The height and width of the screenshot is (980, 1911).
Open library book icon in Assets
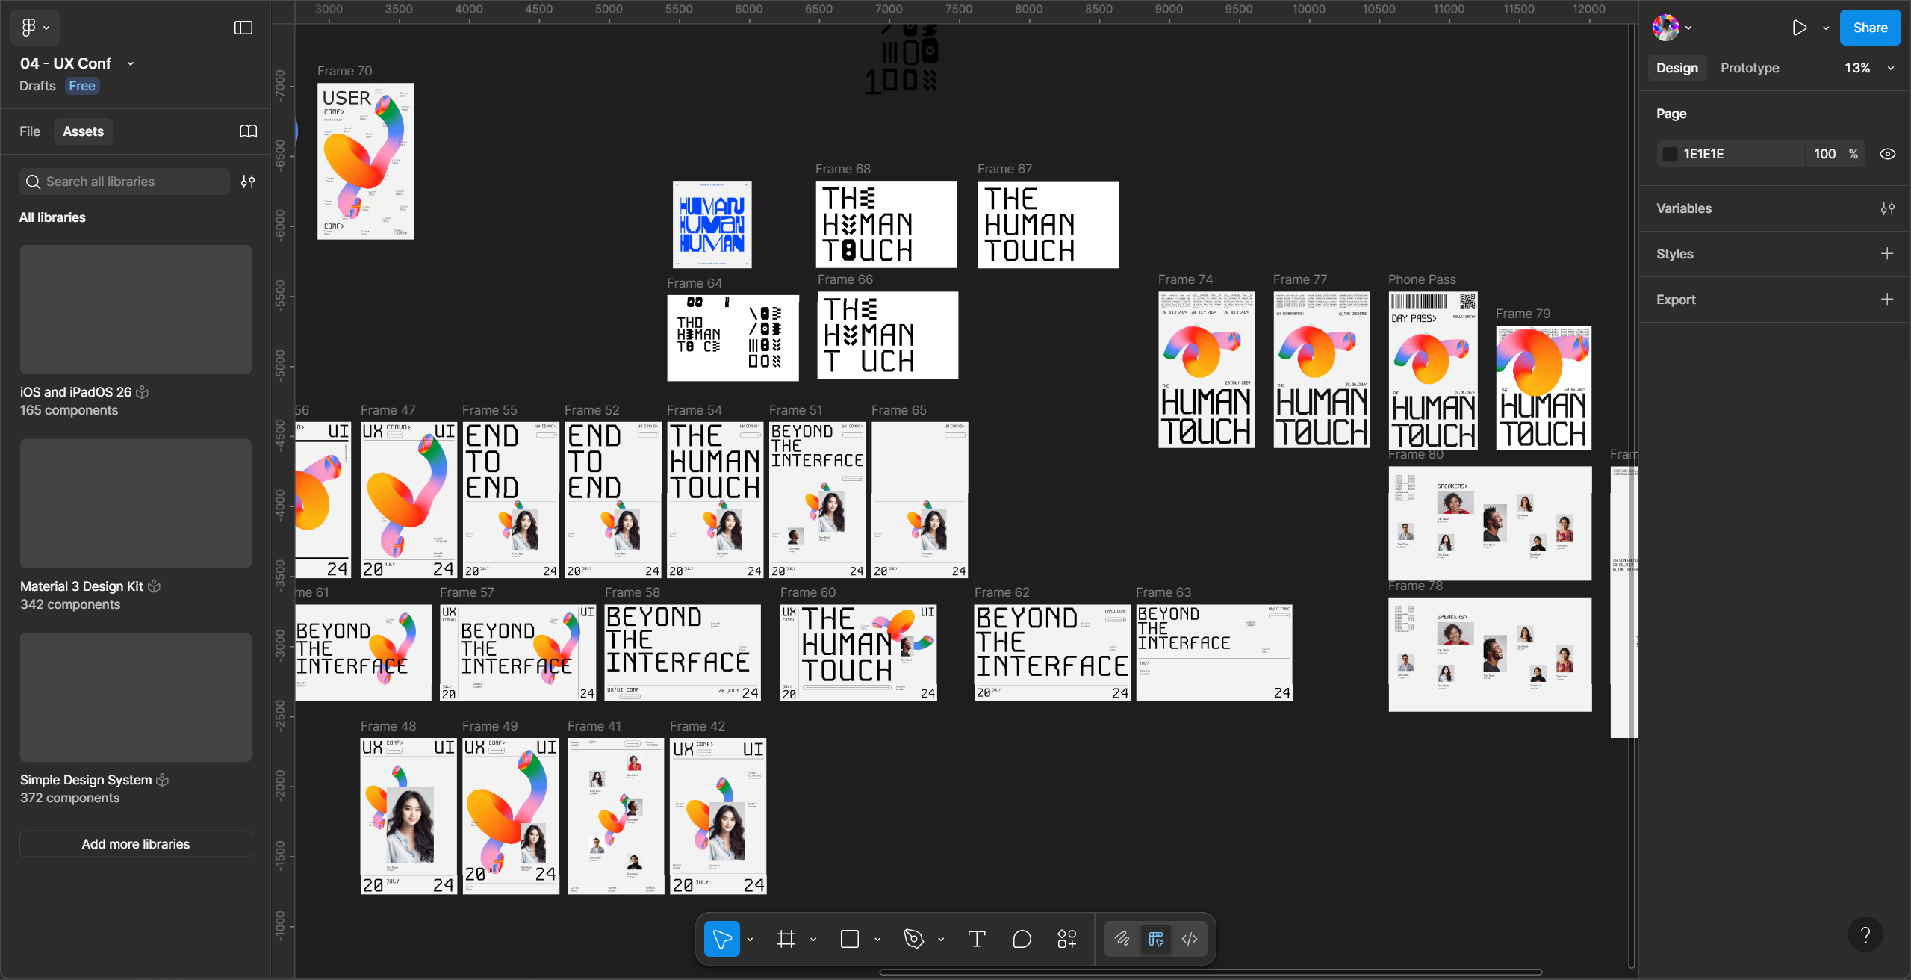click(248, 131)
